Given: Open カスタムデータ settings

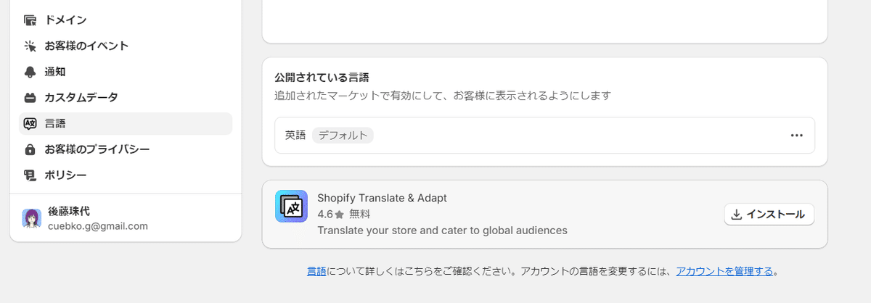Looking at the screenshot, I should (x=126, y=98).
